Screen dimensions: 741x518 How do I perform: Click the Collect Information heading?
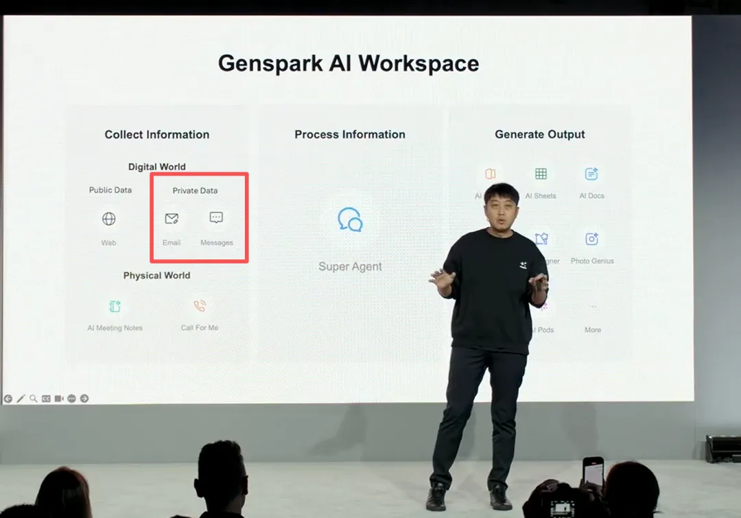(x=157, y=134)
